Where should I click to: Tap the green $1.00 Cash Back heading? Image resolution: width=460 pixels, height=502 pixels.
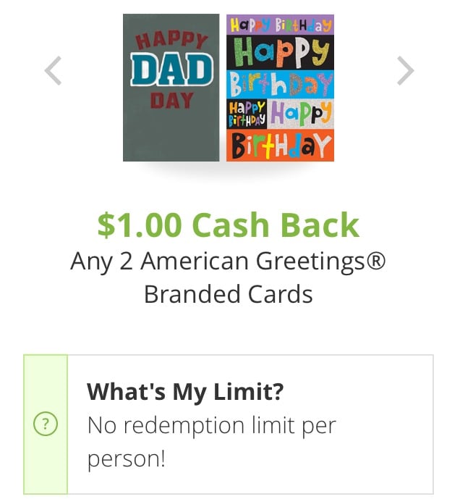pos(229,225)
